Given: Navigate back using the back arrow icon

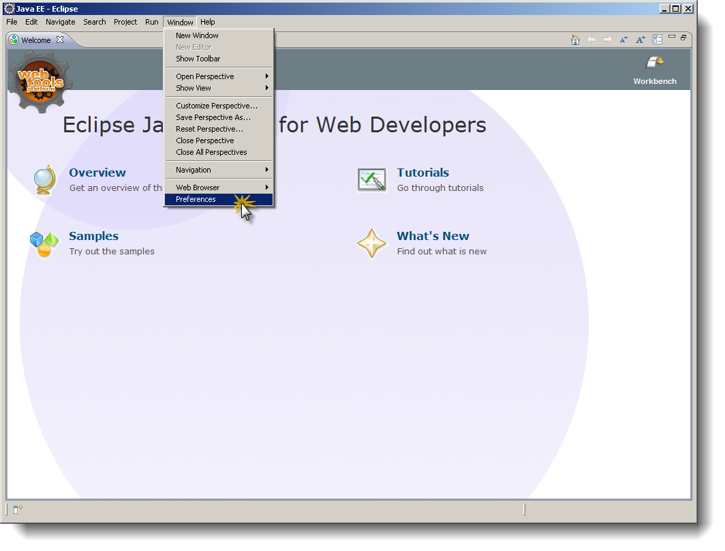Looking at the screenshot, I should 592,40.
